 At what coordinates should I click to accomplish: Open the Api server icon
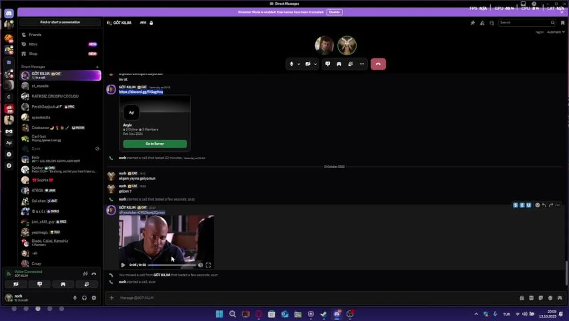(x=9, y=143)
